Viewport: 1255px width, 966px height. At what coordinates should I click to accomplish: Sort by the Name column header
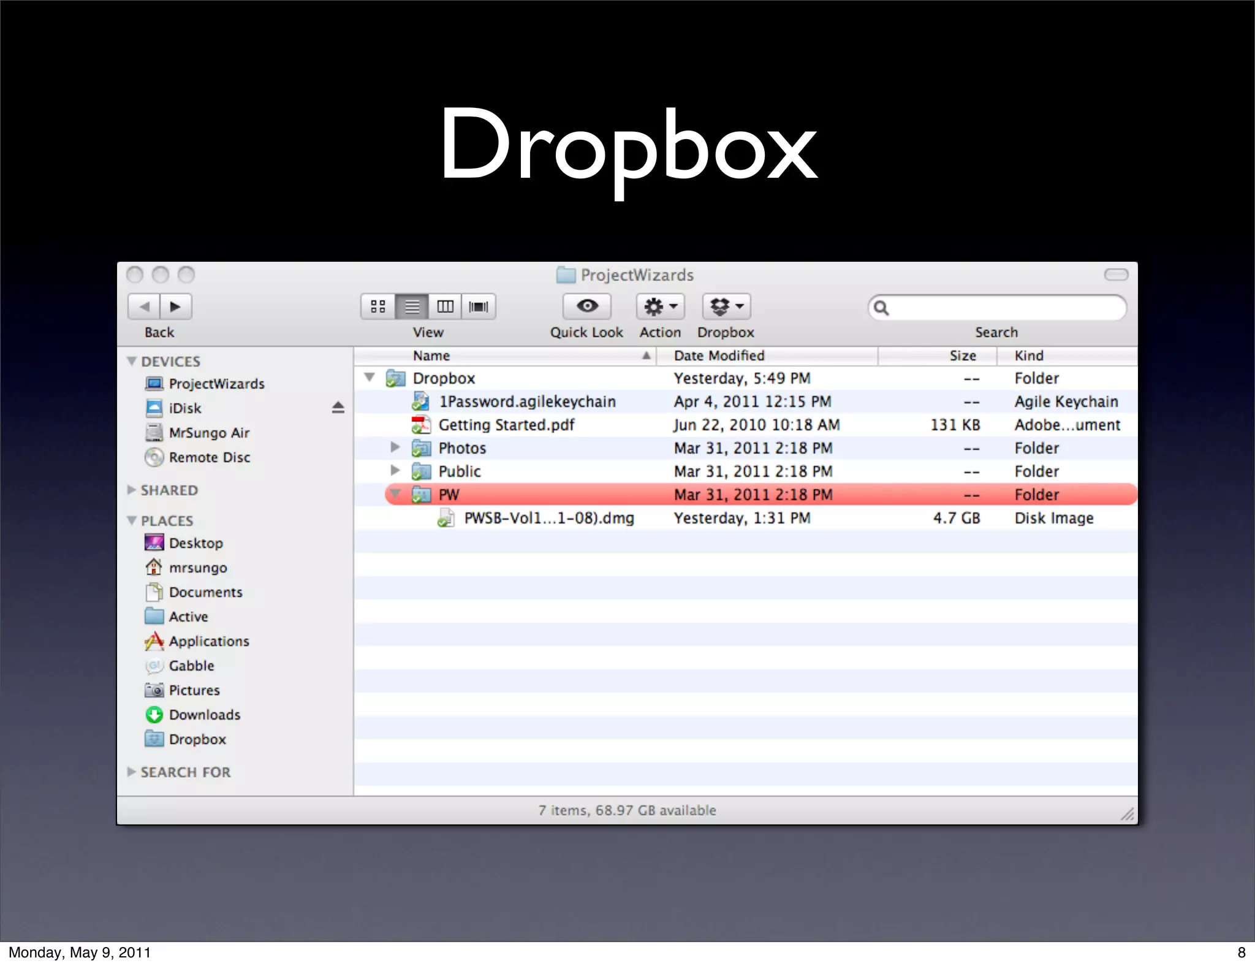point(505,356)
